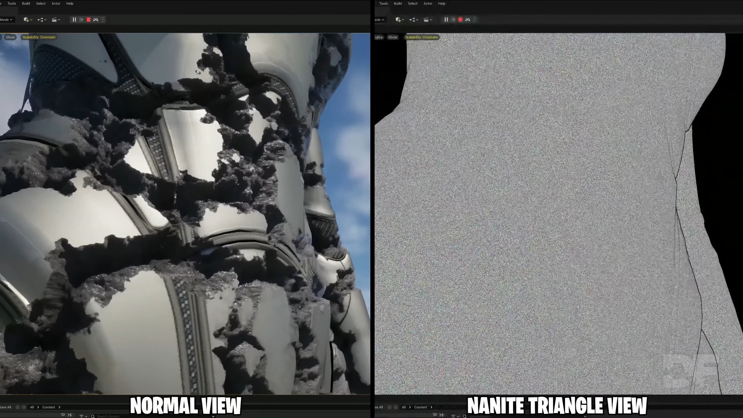Image resolution: width=743 pixels, height=418 pixels.
Task: Click Search Assets field in left content browser
Action: 108,416
